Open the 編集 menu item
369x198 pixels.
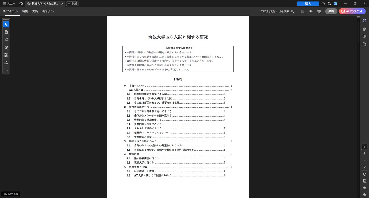point(25,11)
